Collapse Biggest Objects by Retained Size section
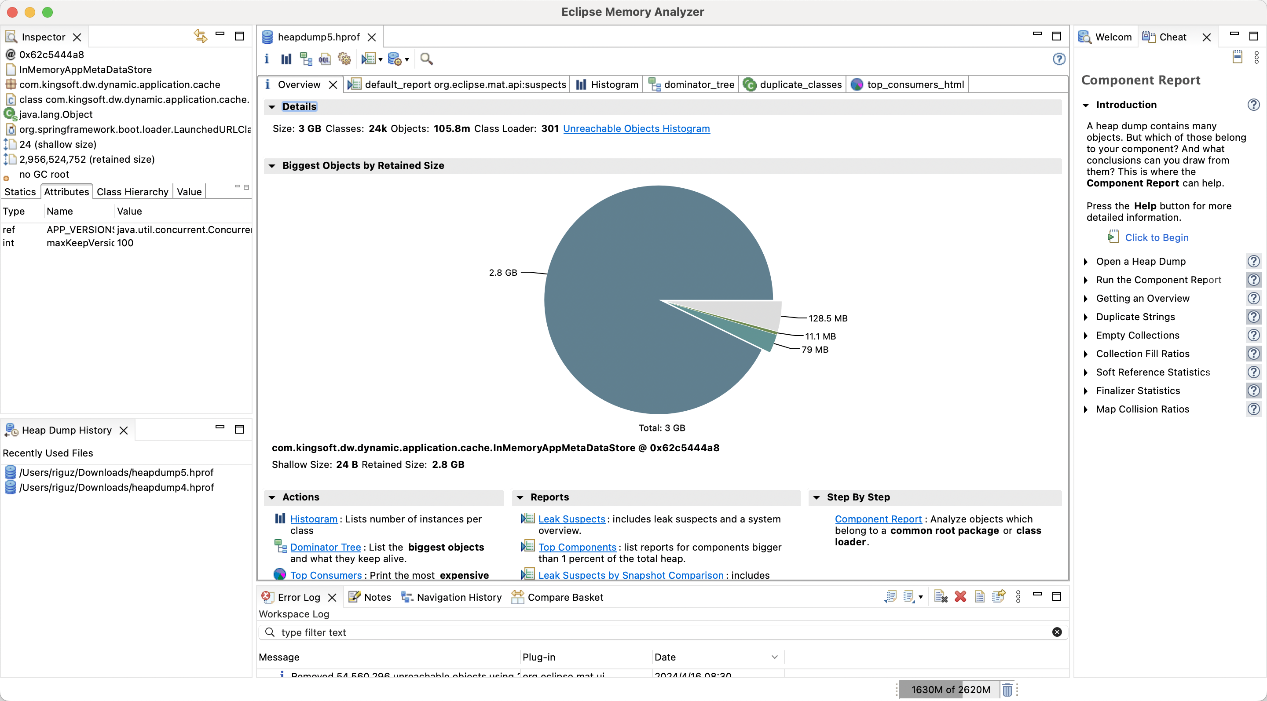1267x701 pixels. [272, 166]
